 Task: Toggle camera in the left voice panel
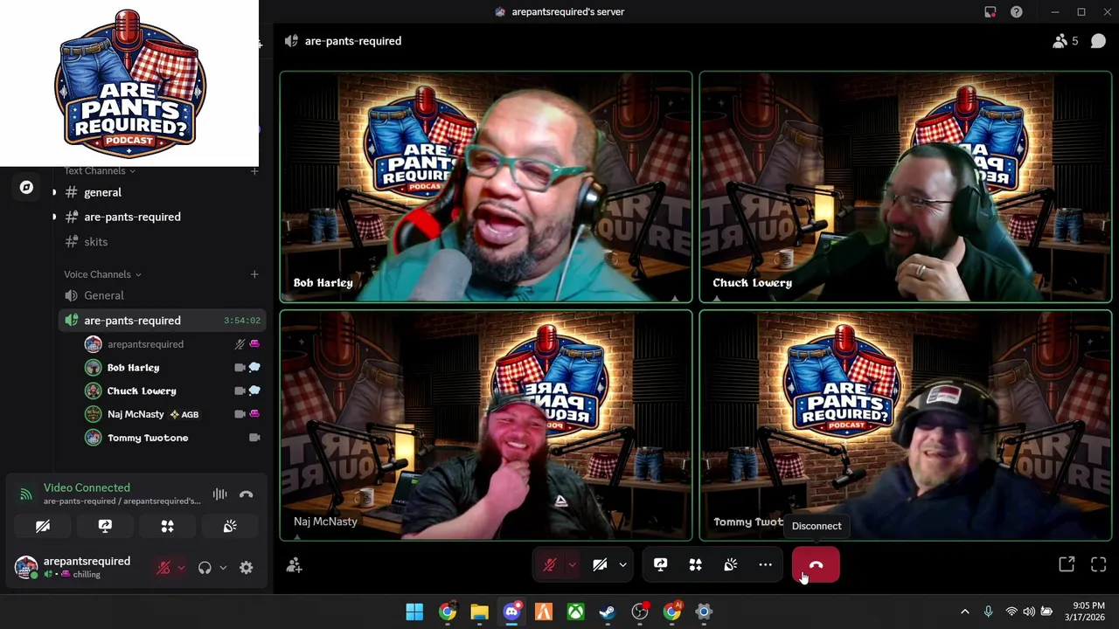click(x=42, y=526)
